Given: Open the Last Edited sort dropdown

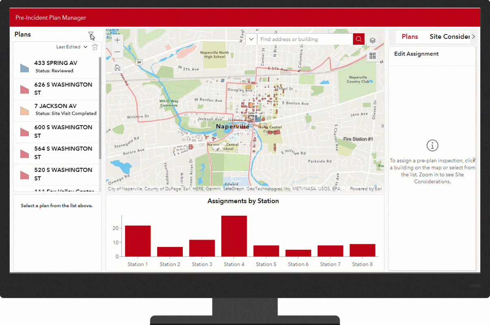Looking at the screenshot, I should pyautogui.click(x=72, y=47).
